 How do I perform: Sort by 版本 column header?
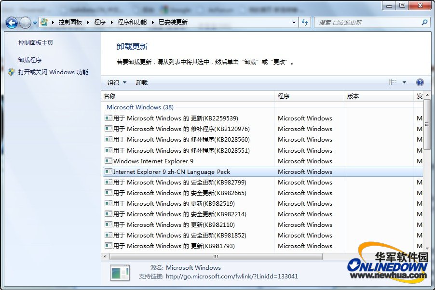click(x=379, y=96)
